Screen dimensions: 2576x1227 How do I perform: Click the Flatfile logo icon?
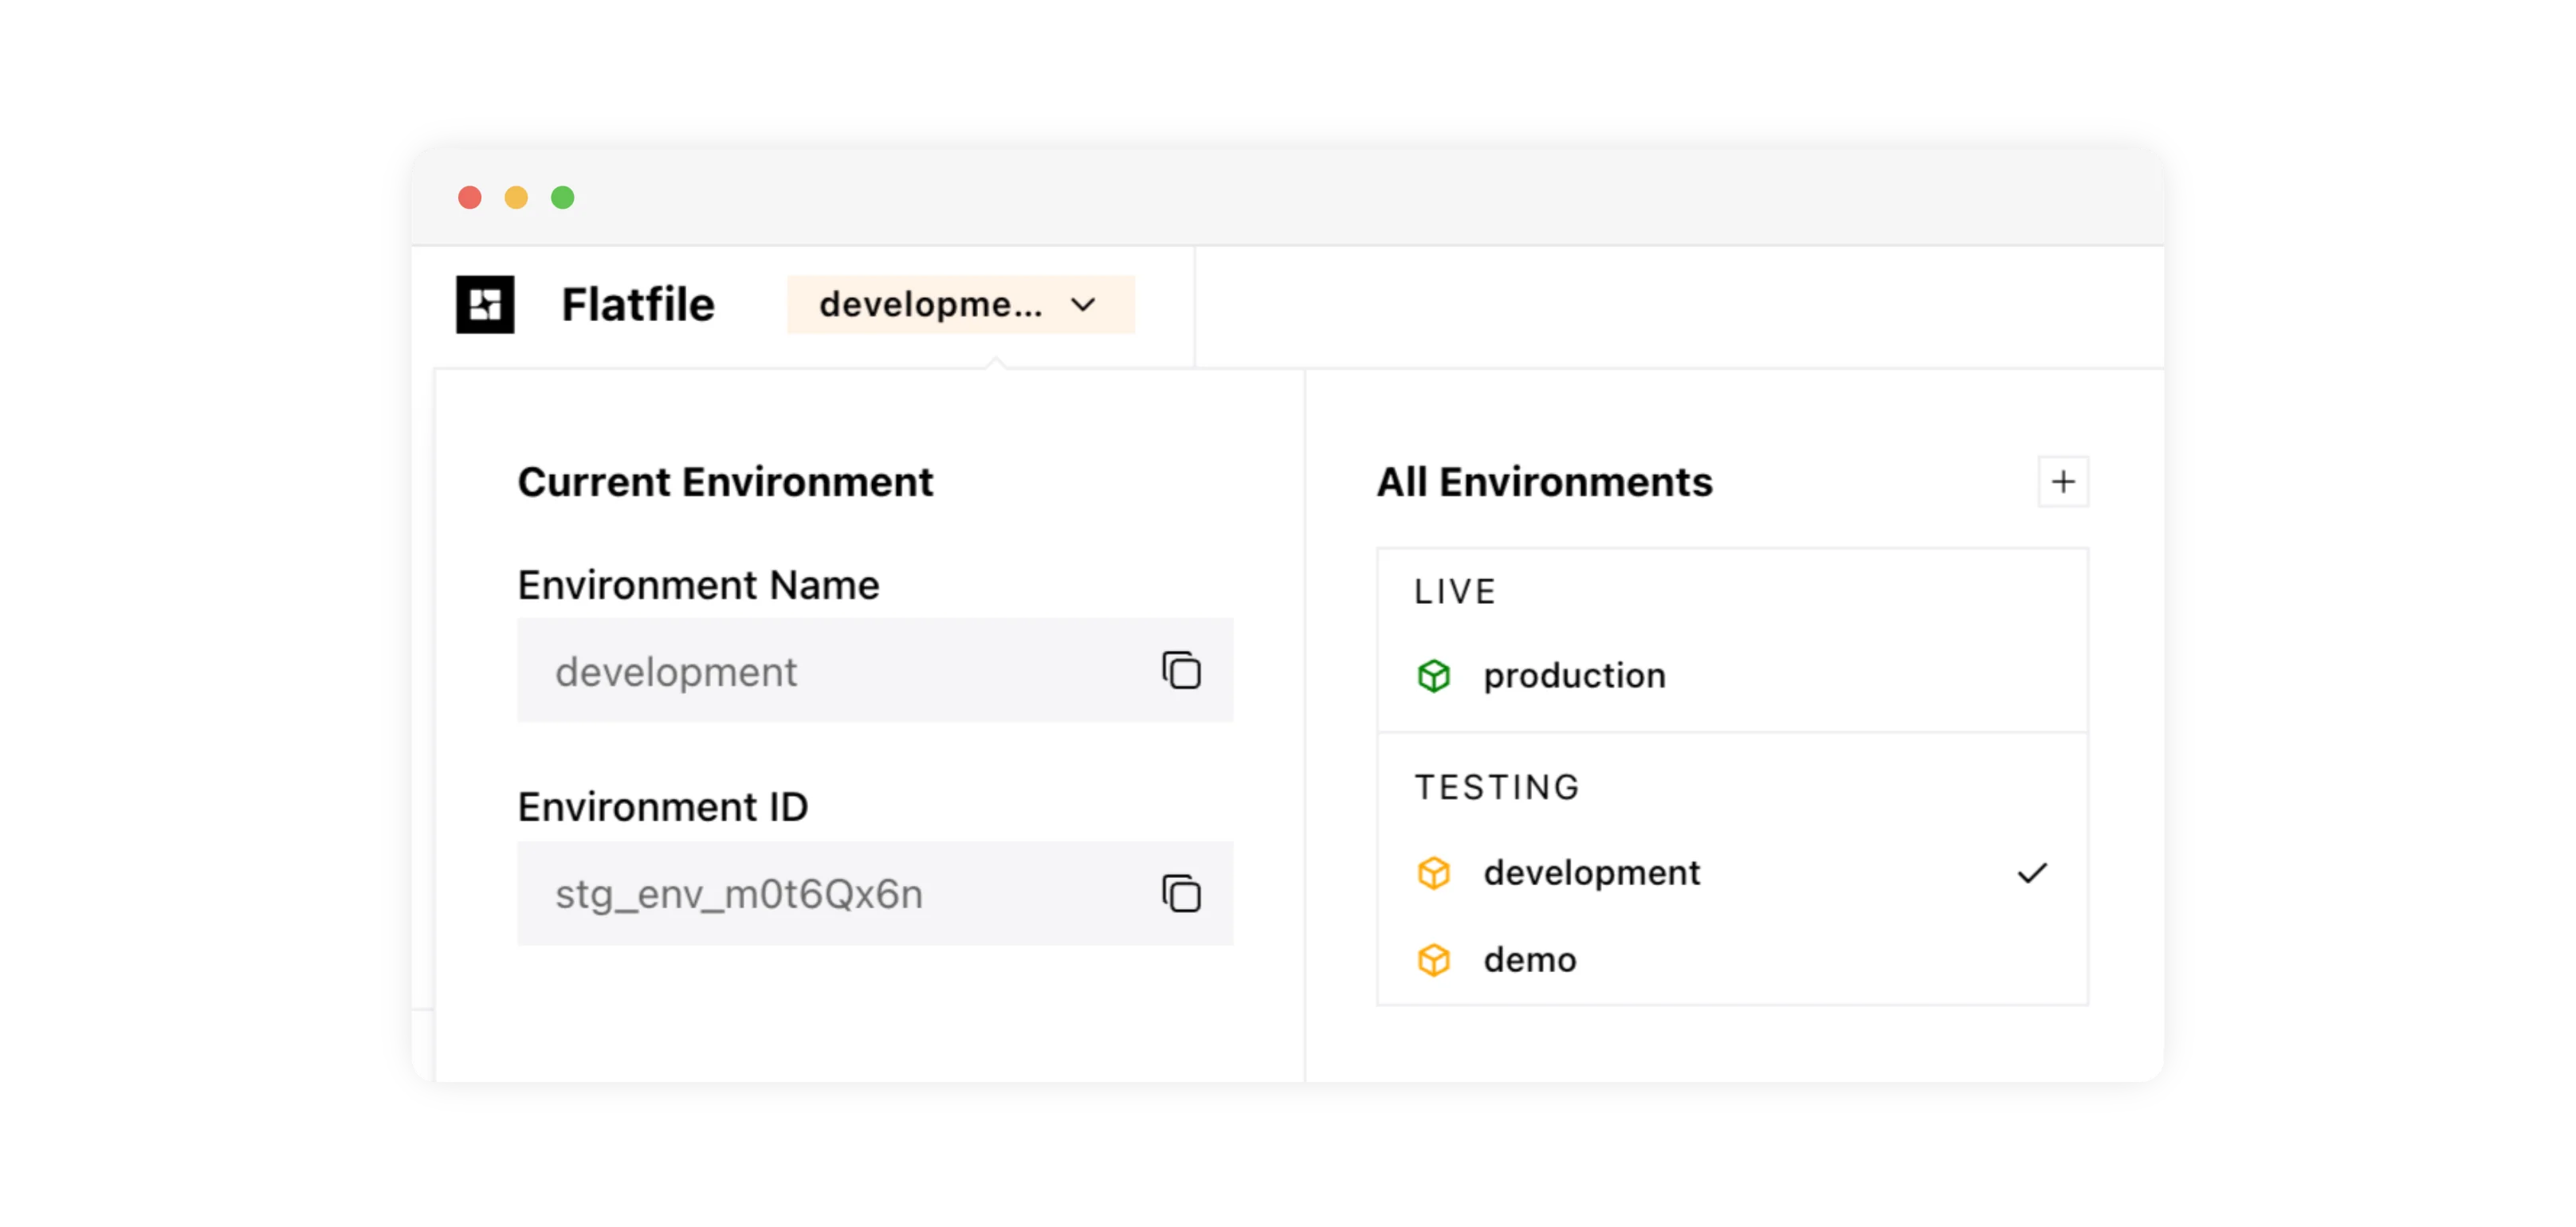tap(485, 304)
